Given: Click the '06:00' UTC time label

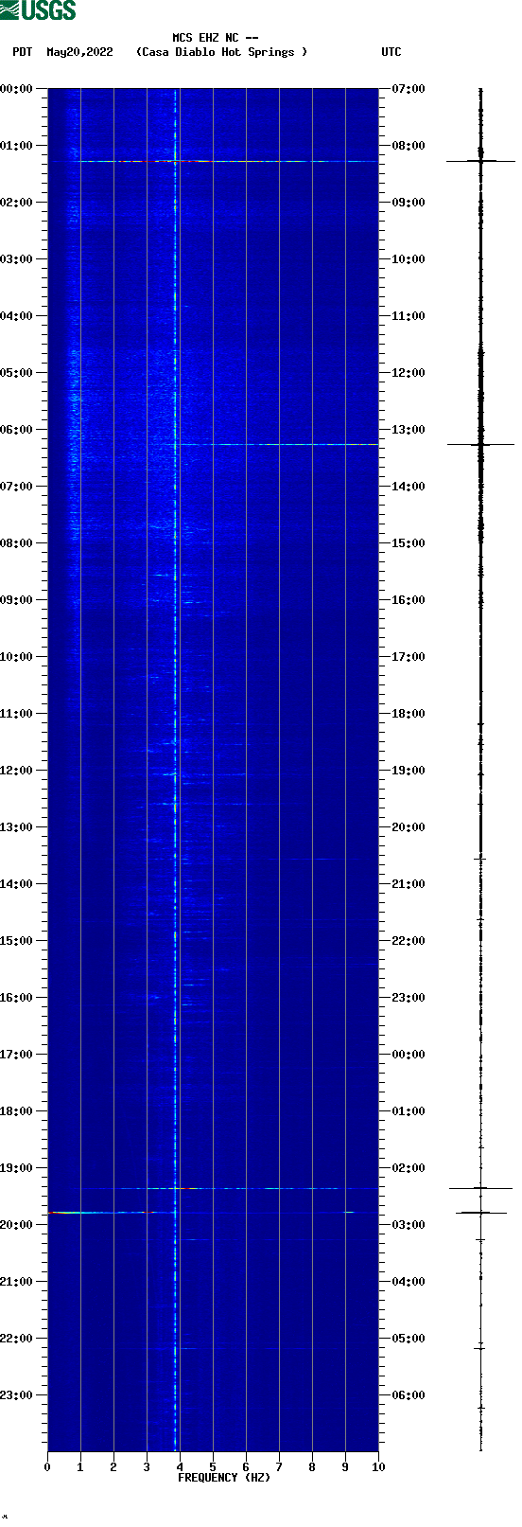Looking at the screenshot, I should click(409, 1395).
